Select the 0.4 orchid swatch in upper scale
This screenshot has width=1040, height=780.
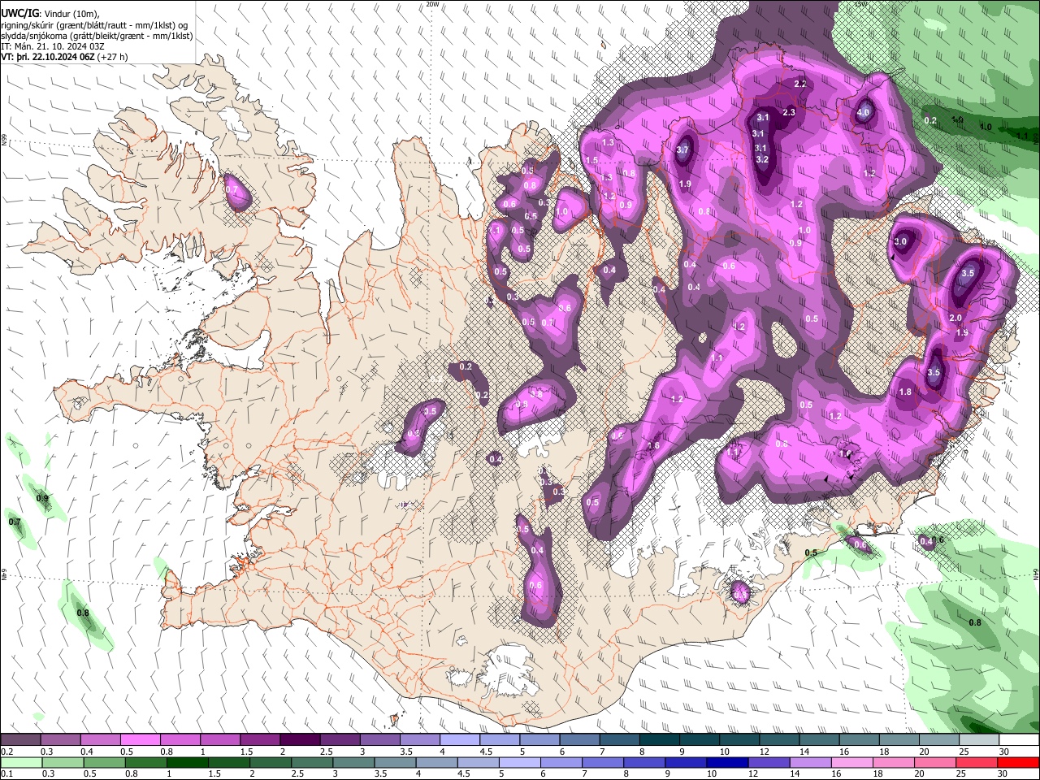(100, 739)
